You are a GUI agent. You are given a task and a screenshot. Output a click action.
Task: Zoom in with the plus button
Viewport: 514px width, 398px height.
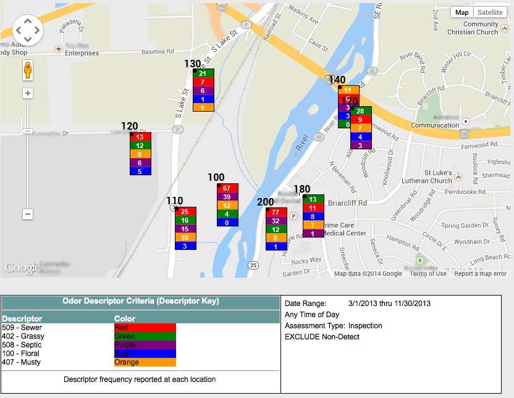click(28, 93)
